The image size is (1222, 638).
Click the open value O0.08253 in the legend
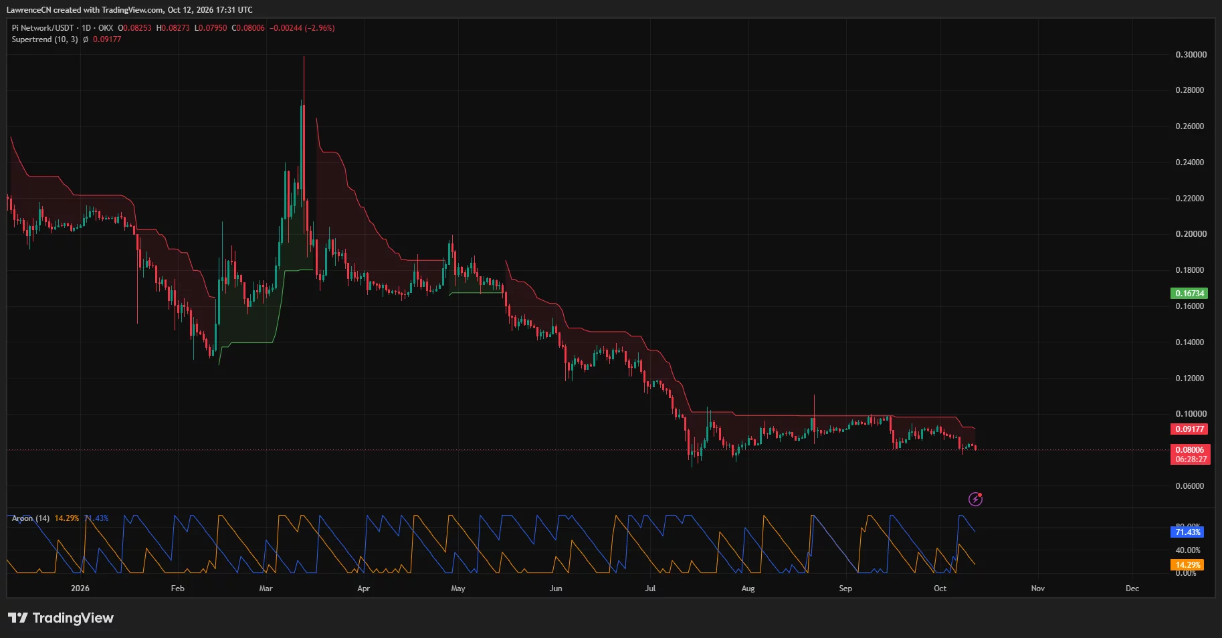pyautogui.click(x=135, y=28)
